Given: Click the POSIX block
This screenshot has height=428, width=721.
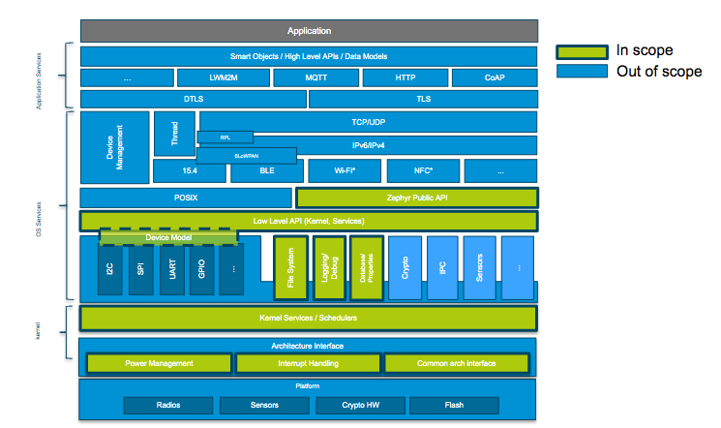Looking at the screenshot, I should [x=186, y=198].
